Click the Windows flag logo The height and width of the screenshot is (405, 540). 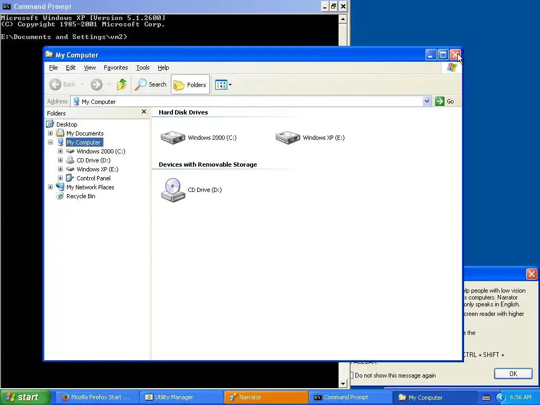451,67
